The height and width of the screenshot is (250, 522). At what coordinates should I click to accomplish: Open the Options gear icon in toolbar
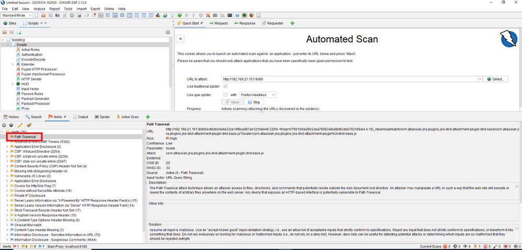[x=72, y=15]
